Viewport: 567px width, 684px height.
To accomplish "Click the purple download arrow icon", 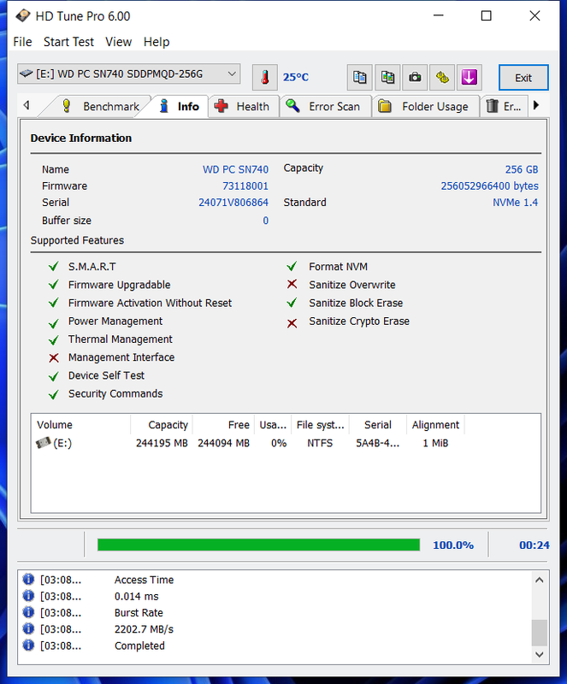I will 470,77.
